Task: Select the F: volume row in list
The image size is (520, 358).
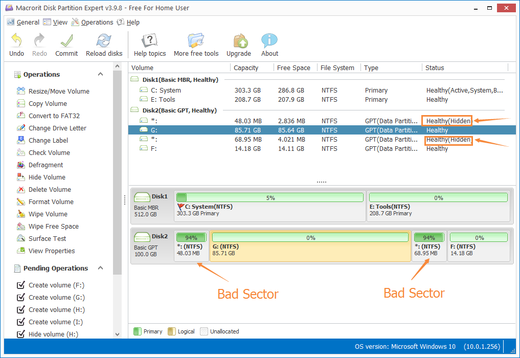Action: 322,149
